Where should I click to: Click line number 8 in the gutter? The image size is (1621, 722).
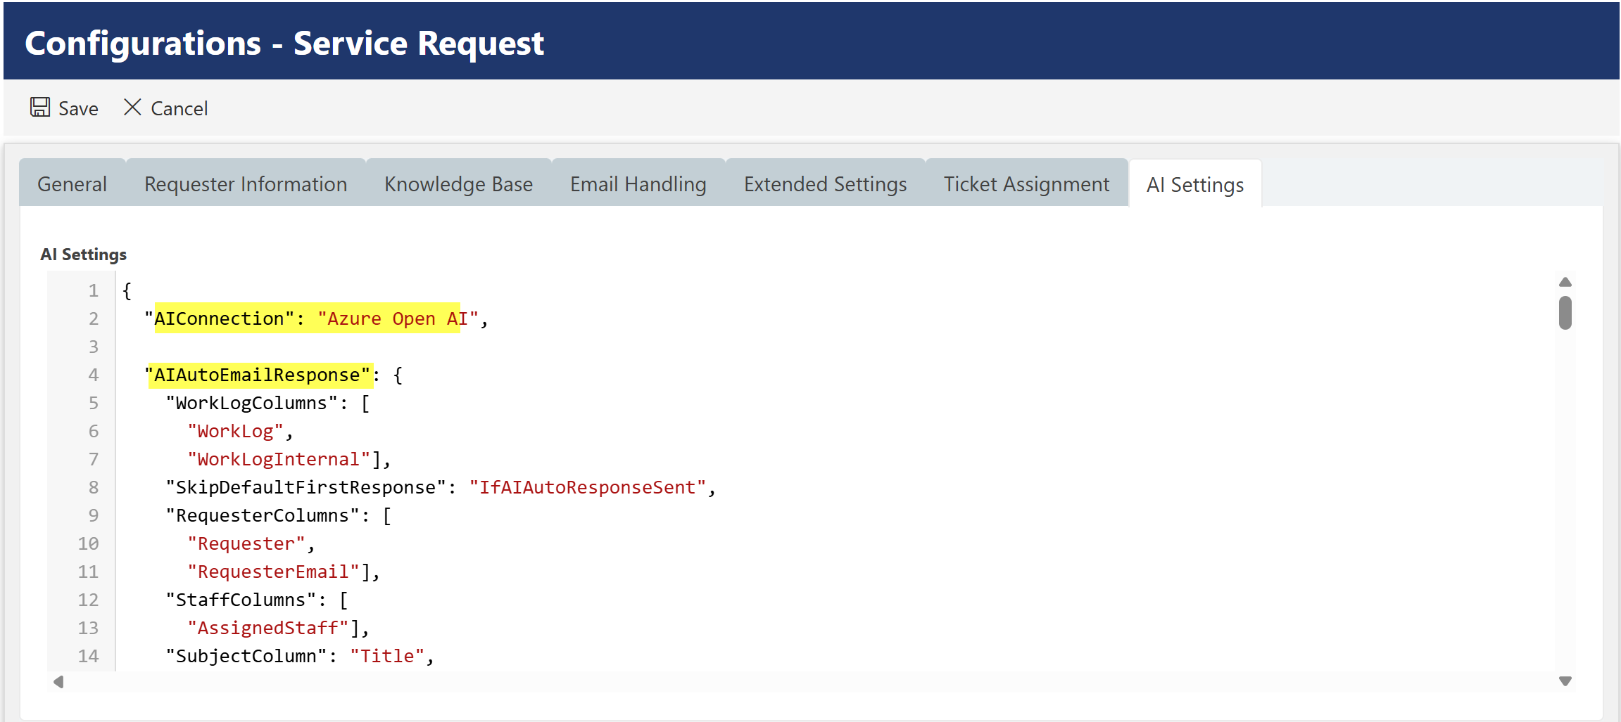[x=93, y=487]
